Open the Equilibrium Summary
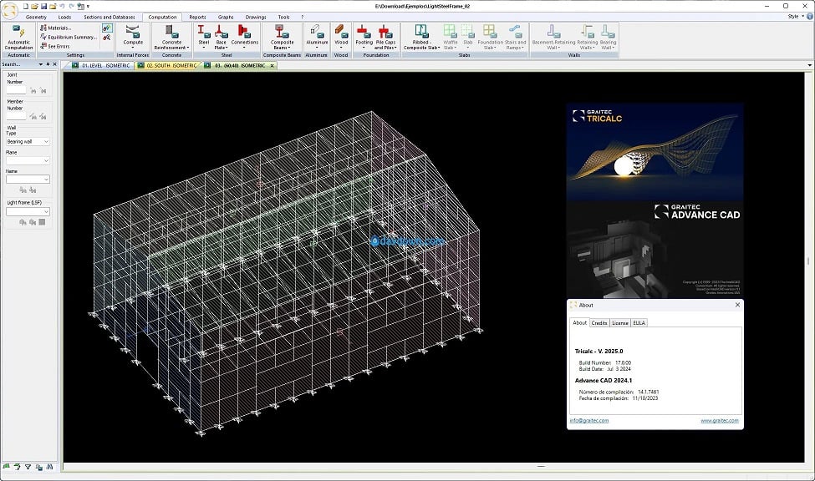 click(68, 38)
